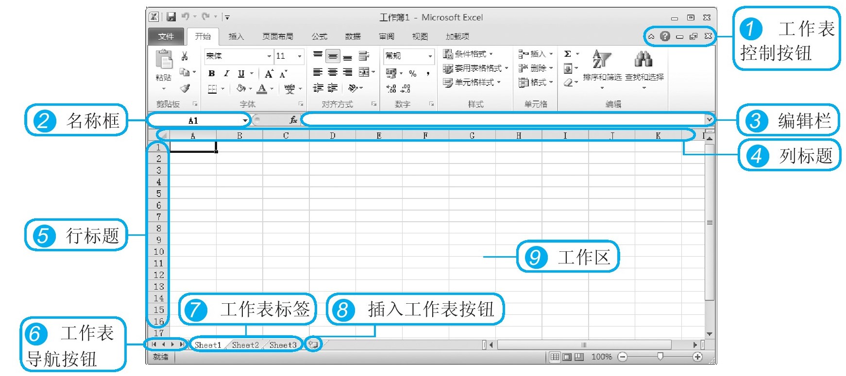Select the Sheet2 worksheet tab
This screenshot has width=846, height=376.
tap(245, 345)
